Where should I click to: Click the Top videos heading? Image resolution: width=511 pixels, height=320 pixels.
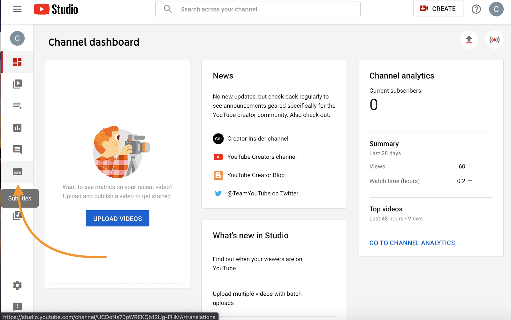point(386,209)
